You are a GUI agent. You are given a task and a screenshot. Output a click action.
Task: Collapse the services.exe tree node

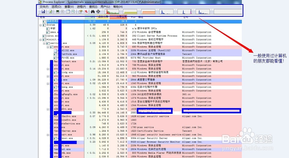pyautogui.click(x=44, y=43)
